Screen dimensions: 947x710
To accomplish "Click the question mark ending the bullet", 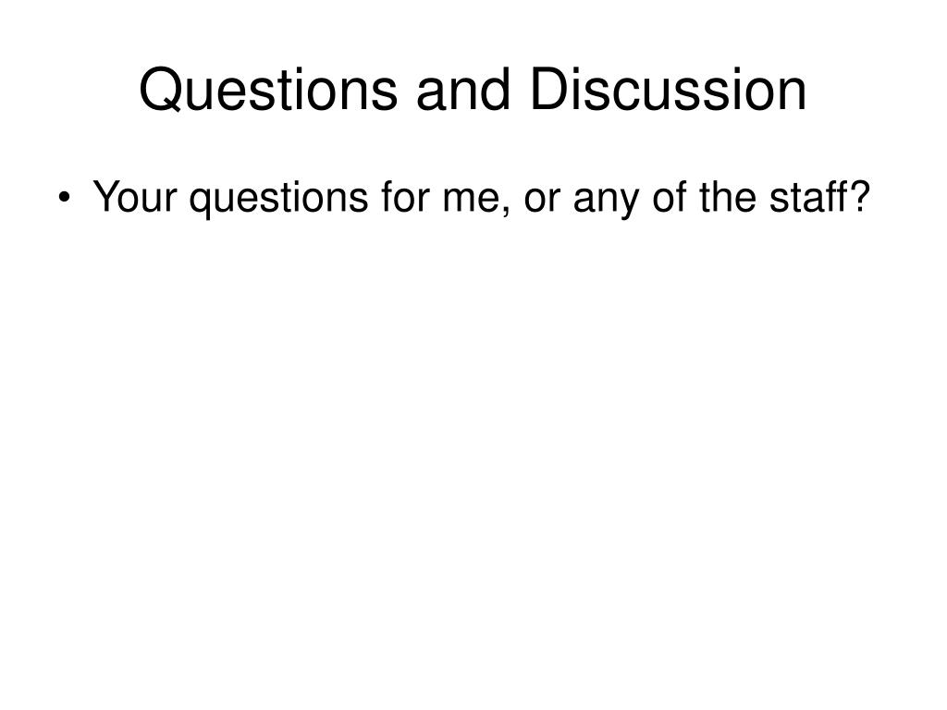I will pos(859,196).
